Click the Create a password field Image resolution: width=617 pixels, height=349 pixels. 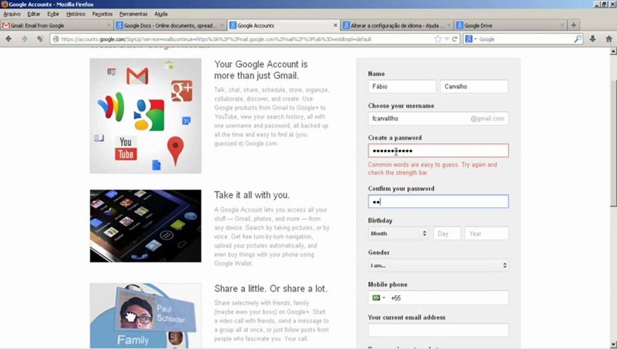438,150
